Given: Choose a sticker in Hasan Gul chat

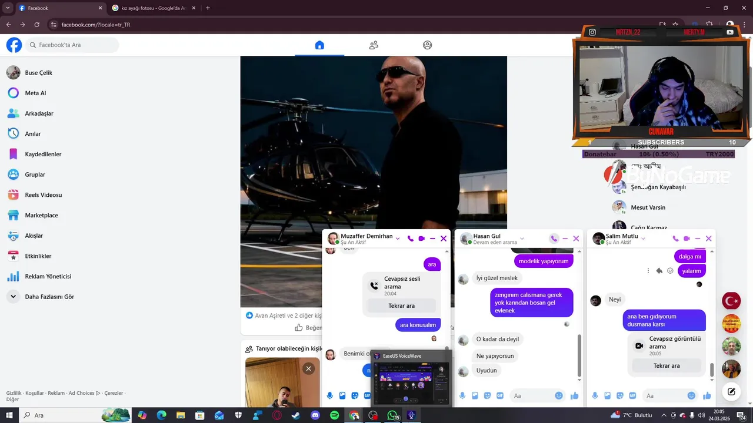Looking at the screenshot, I should tap(487, 395).
